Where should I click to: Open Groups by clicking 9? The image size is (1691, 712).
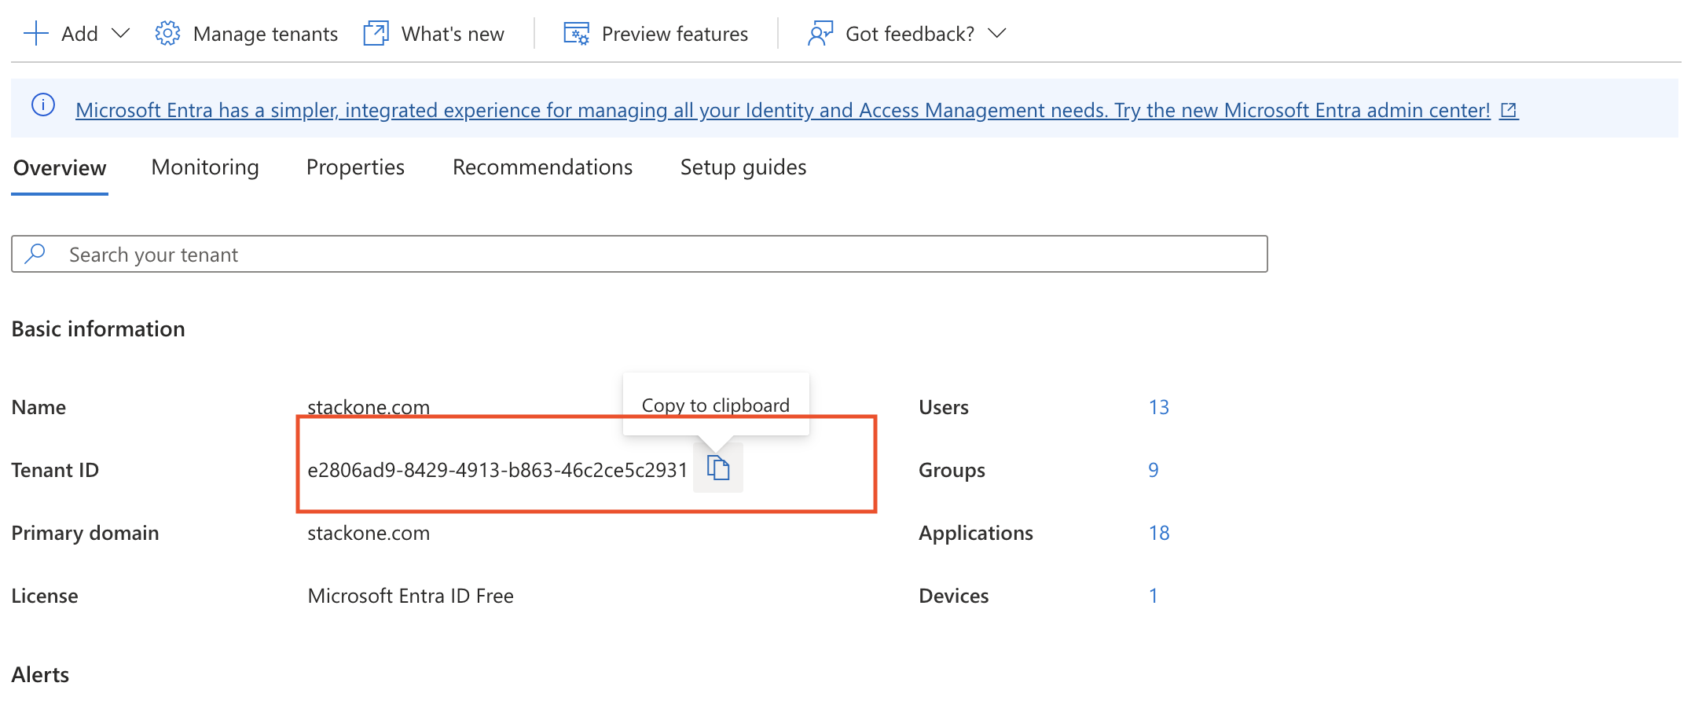pos(1153,470)
